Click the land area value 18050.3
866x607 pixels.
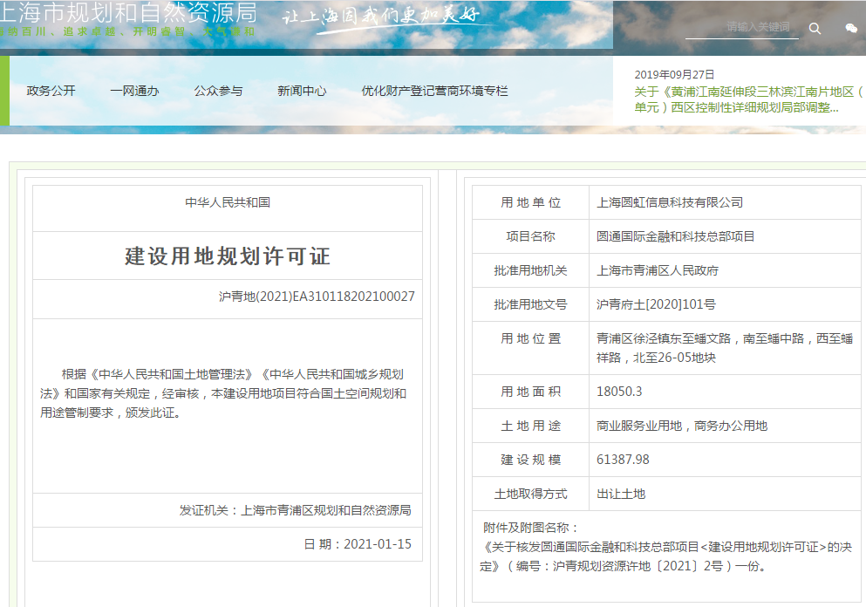[619, 392]
